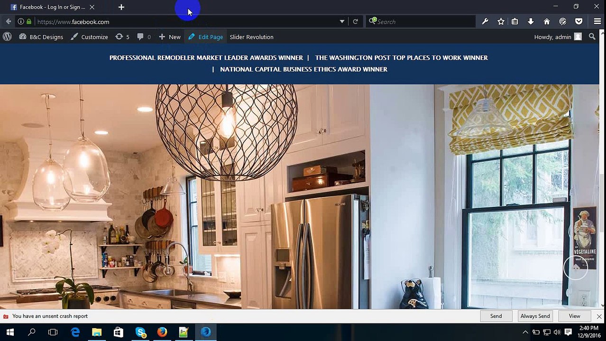Open Windows Action Center notifications
Screen dimensions: 606x341
pyautogui.click(x=568, y=332)
